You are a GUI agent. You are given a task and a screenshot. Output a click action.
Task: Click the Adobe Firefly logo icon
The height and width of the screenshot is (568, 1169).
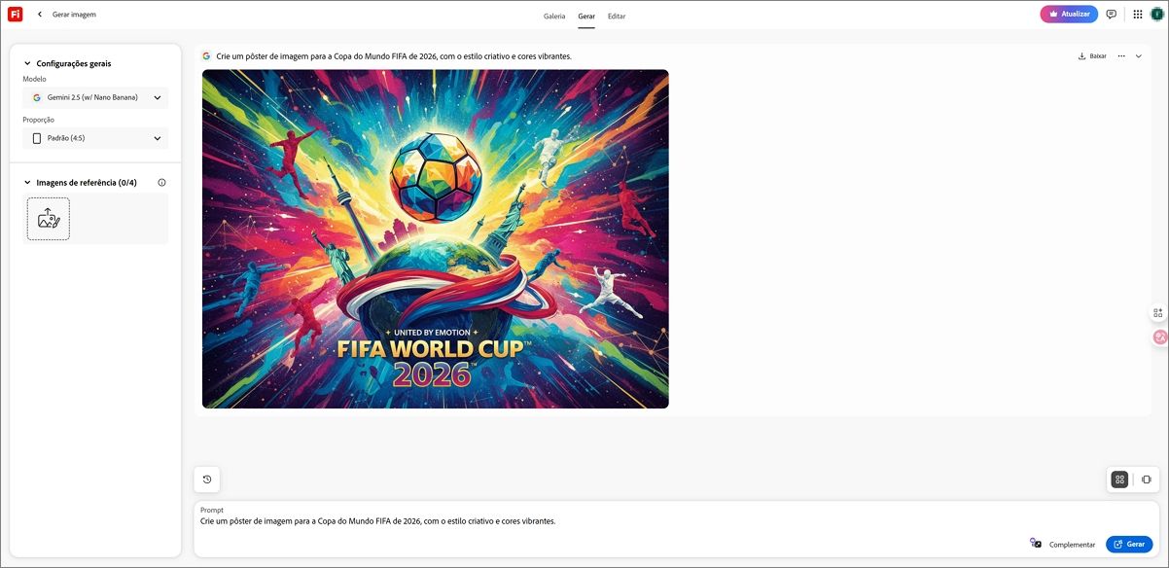(x=15, y=15)
